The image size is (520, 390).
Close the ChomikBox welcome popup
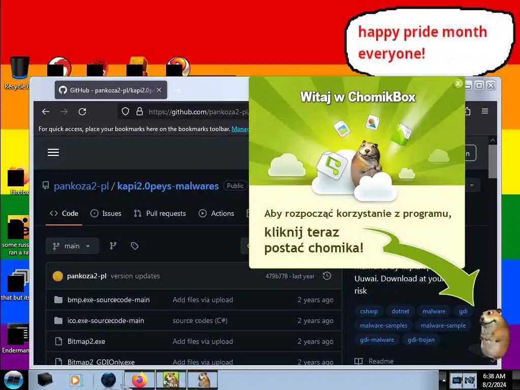click(458, 84)
